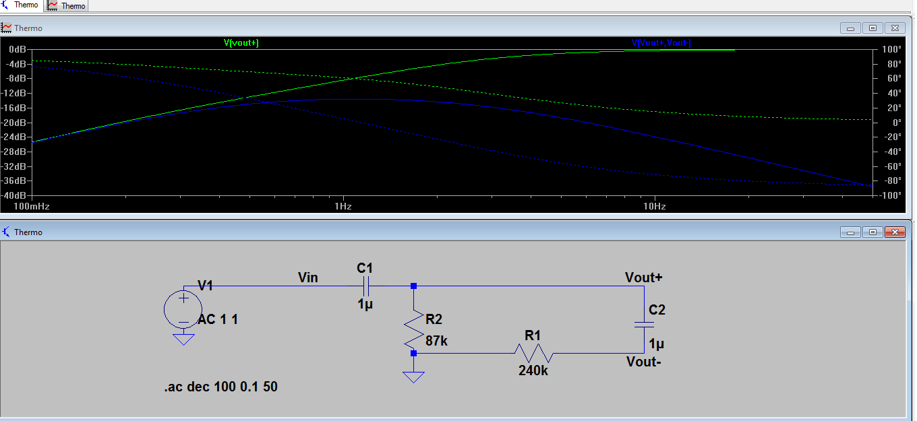Click the 1Hz frequency axis label
Image resolution: width=917 pixels, height=421 pixels.
click(x=342, y=205)
